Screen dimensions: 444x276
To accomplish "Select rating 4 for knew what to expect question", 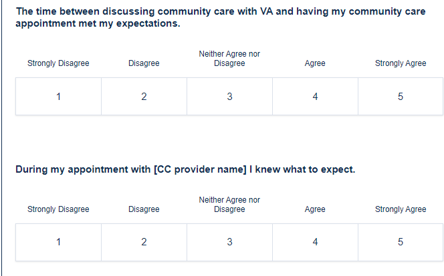I will [x=315, y=242].
